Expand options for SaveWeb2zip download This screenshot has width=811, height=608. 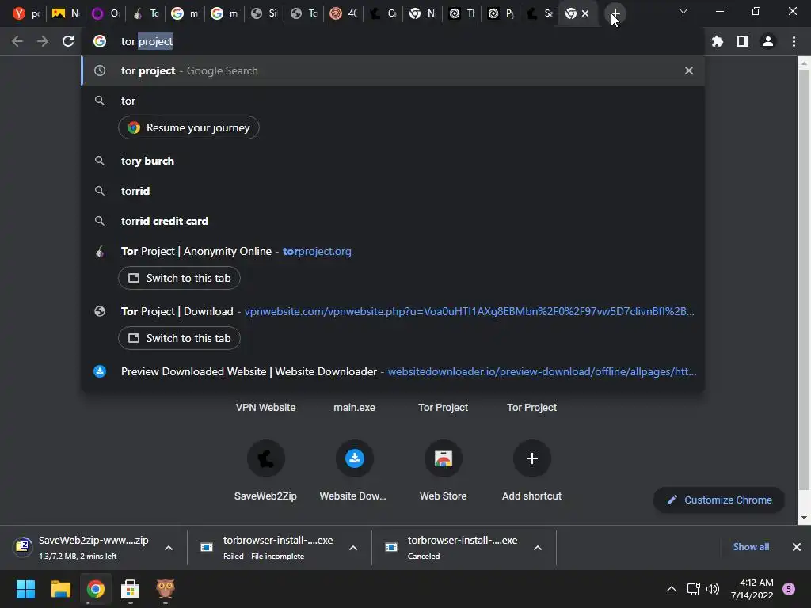pyautogui.click(x=169, y=548)
